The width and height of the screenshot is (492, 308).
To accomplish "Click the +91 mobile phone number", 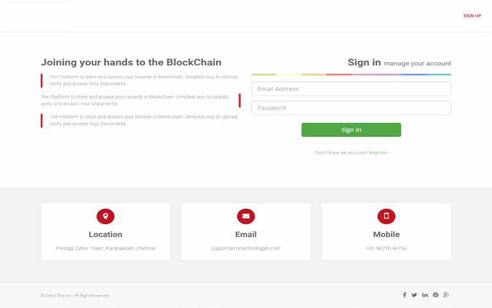I will (x=386, y=248).
